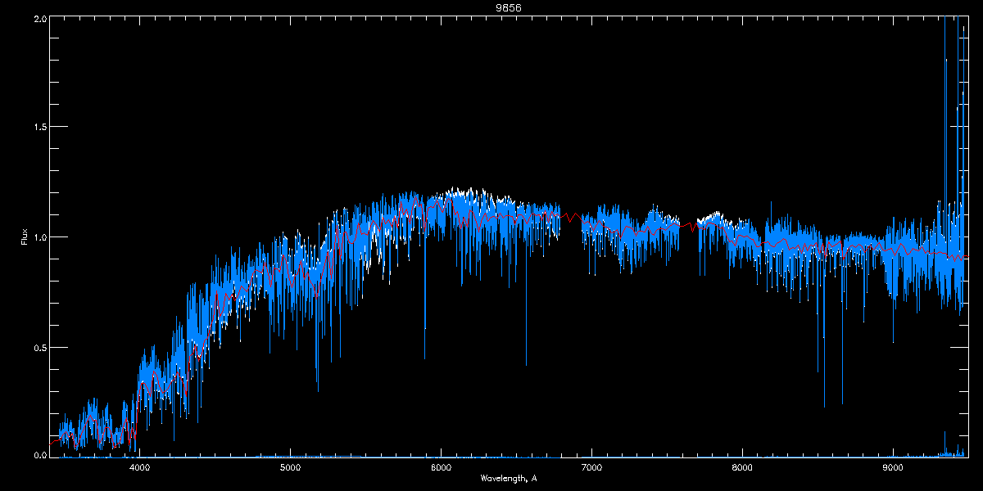Viewport: 983px width, 491px height.
Task: Select the 4000 tick label on the wavelength axis
Action: click(x=140, y=467)
